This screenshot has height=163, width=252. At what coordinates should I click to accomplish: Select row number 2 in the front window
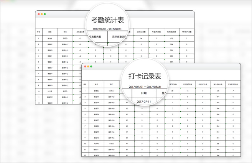tap(85, 97)
